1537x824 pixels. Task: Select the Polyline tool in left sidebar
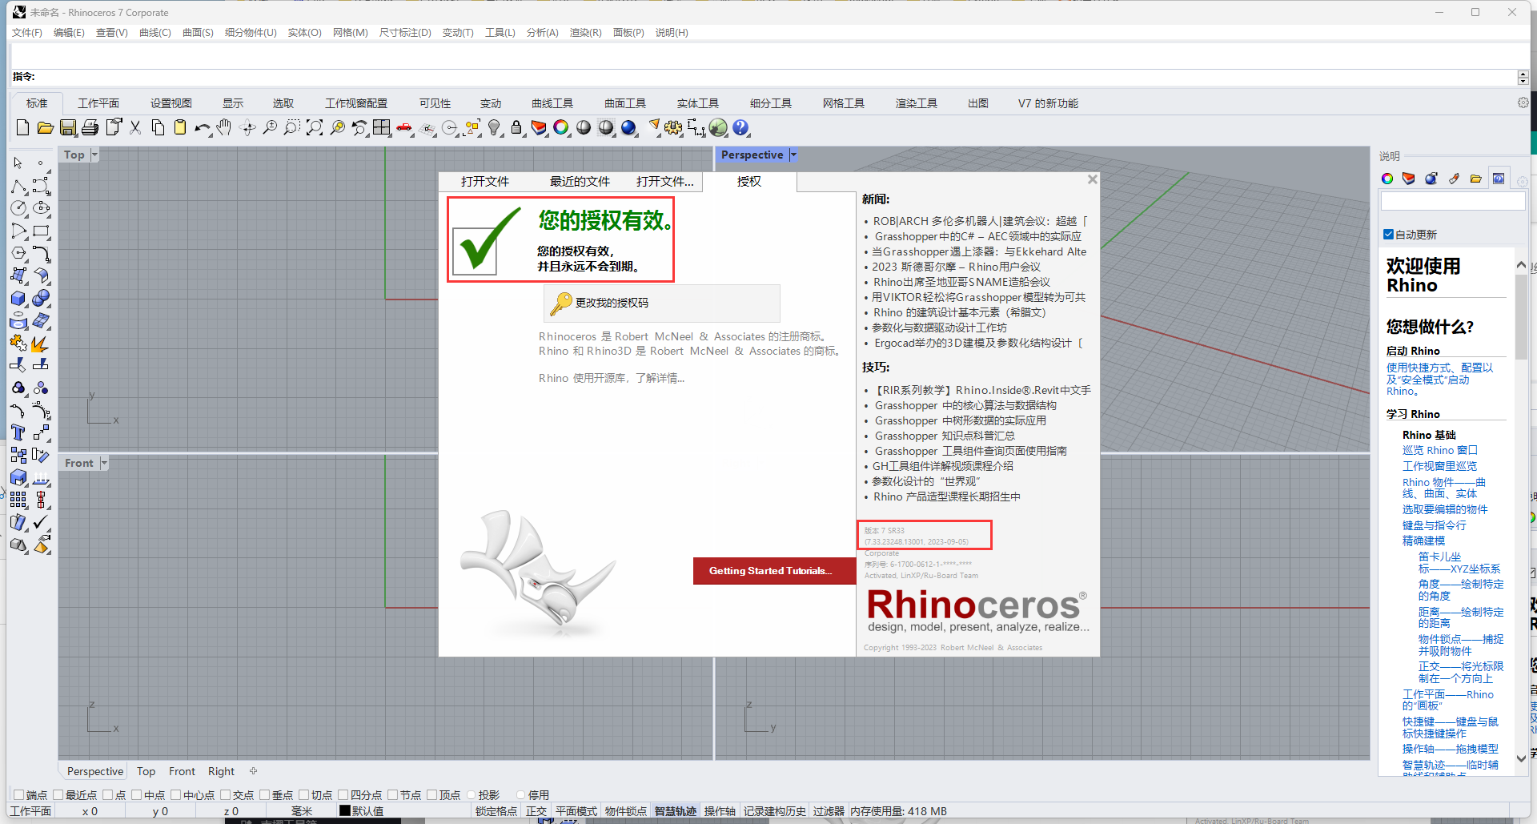coord(18,186)
